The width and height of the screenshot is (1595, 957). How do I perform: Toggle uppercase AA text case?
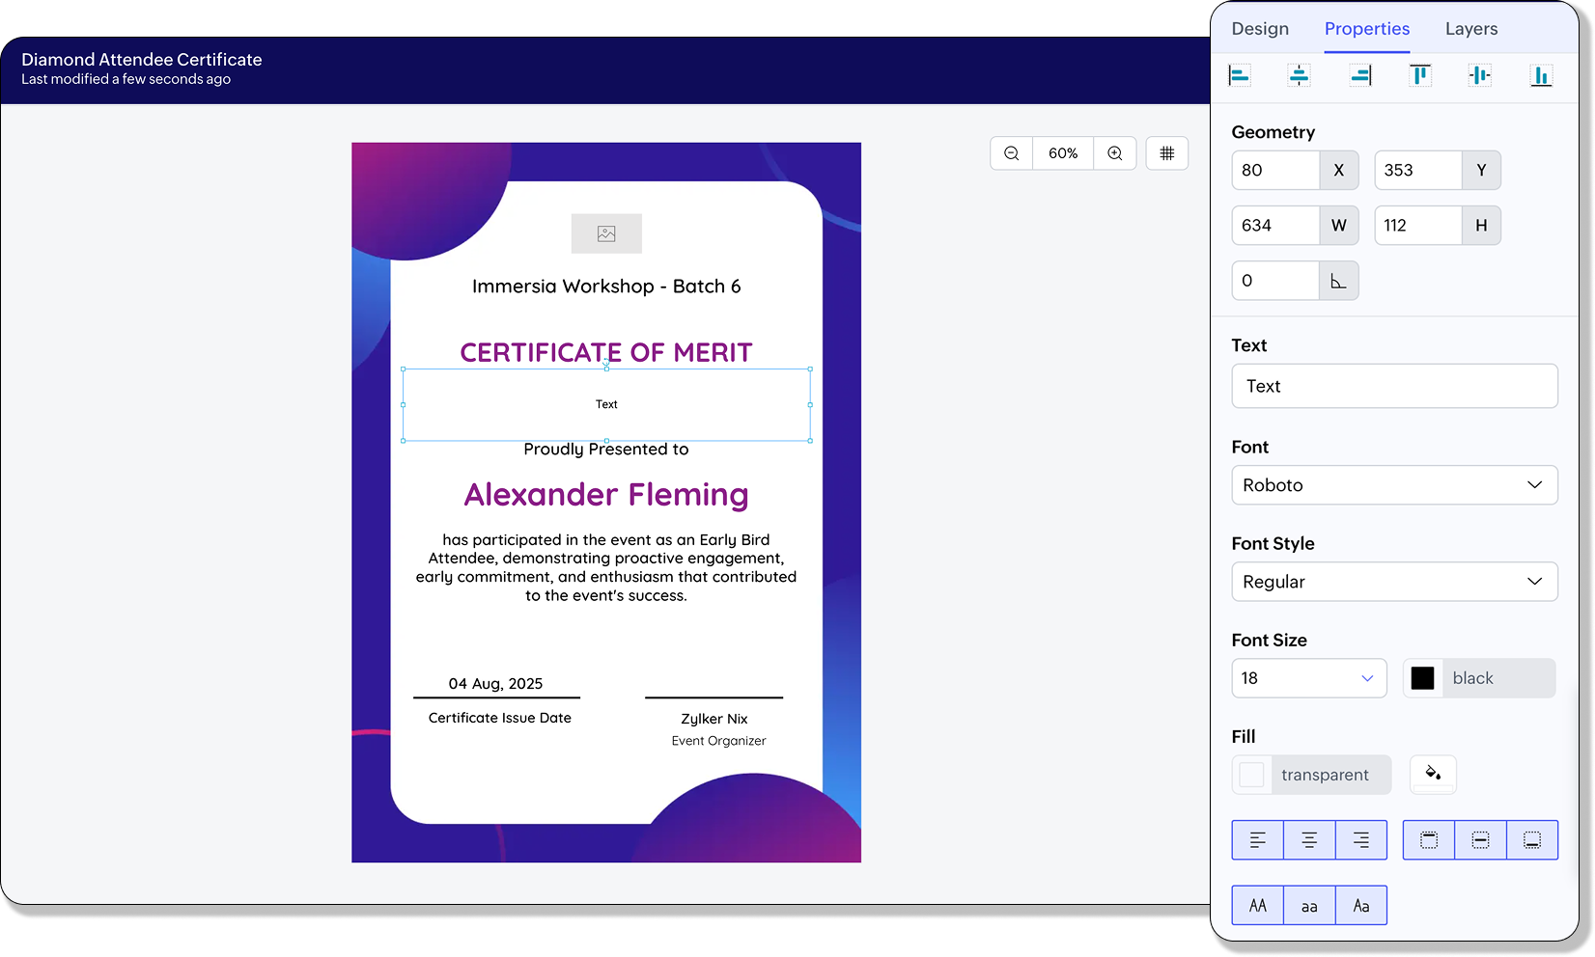(1258, 906)
